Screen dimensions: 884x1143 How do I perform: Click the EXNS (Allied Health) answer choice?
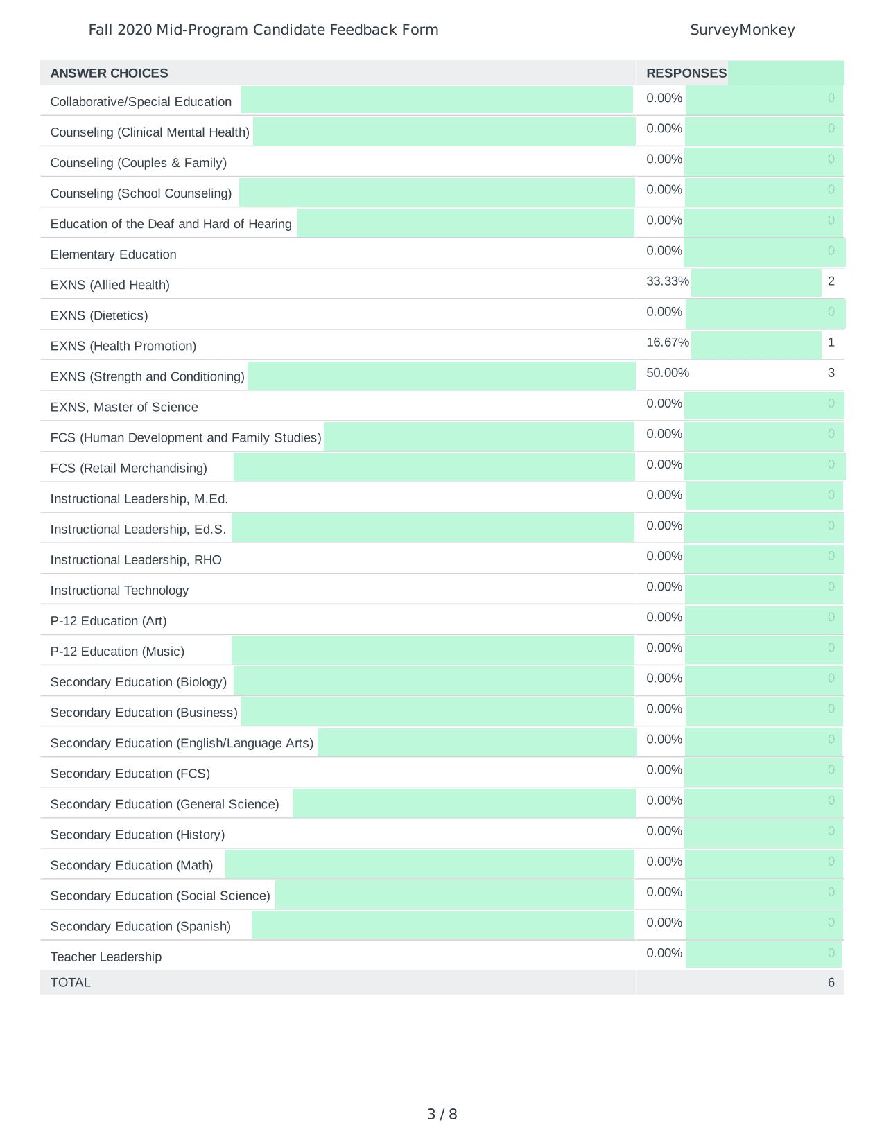110,285
